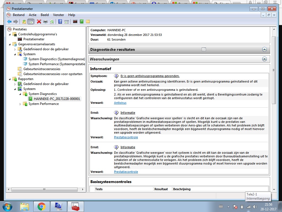Click the blue question mark help icon
This screenshot has height=212, width=282.
pyautogui.click(x=60, y=22)
